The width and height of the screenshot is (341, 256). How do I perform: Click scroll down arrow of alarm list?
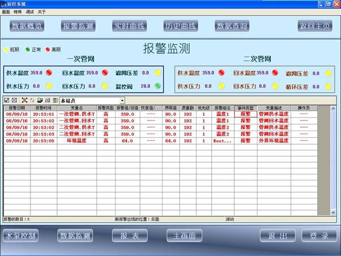(333, 212)
